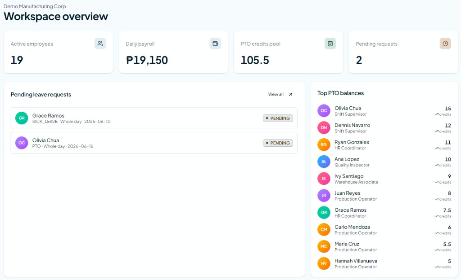Click Grace Ramos GR avatar in pending leave requests

point(22,118)
